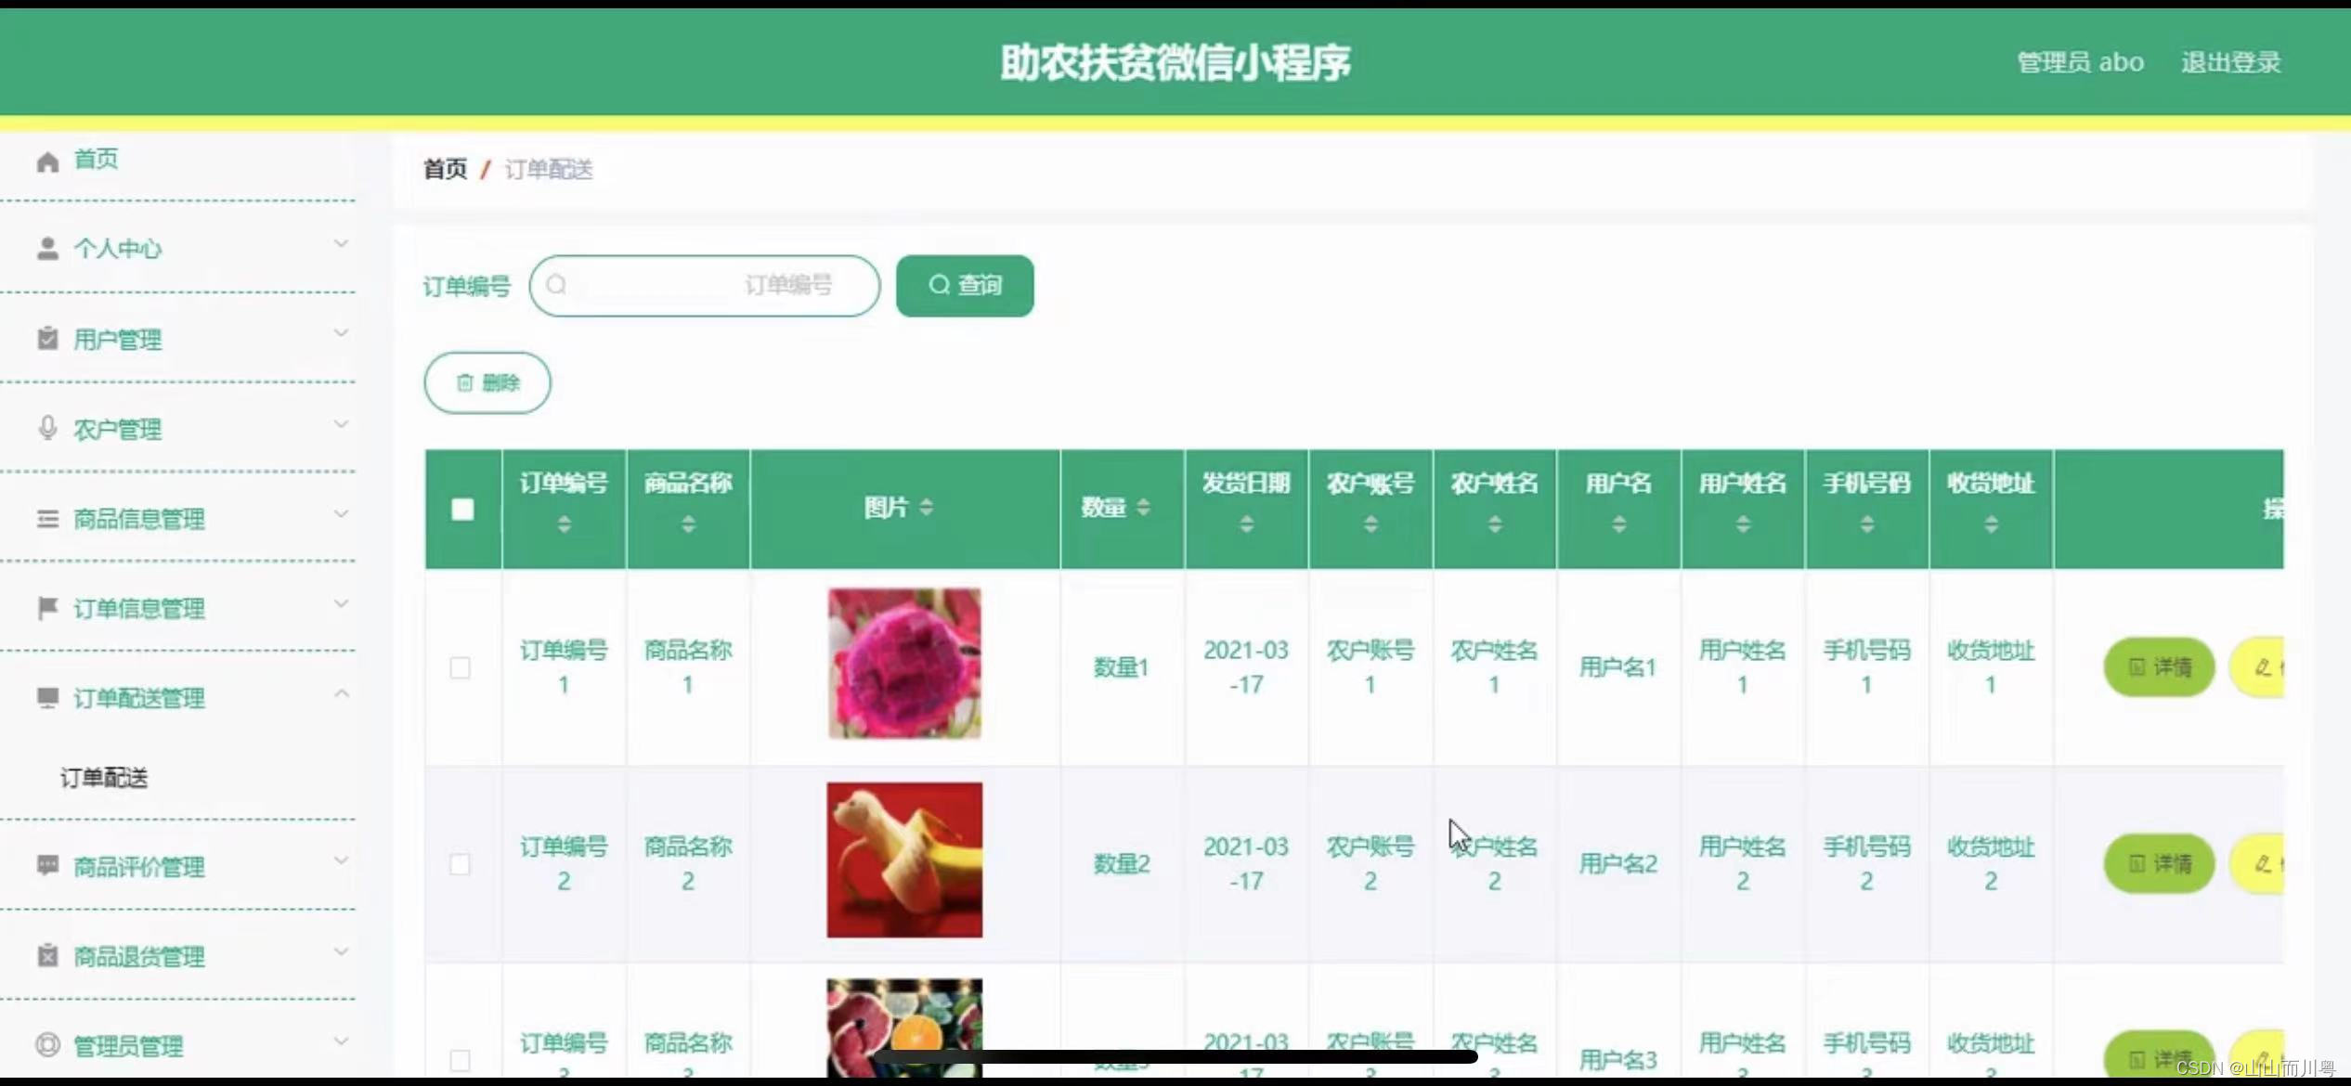The height and width of the screenshot is (1086, 2351).
Task: Check the box for the third order row
Action: click(461, 1060)
